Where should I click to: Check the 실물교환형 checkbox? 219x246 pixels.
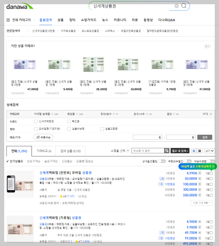(102, 129)
